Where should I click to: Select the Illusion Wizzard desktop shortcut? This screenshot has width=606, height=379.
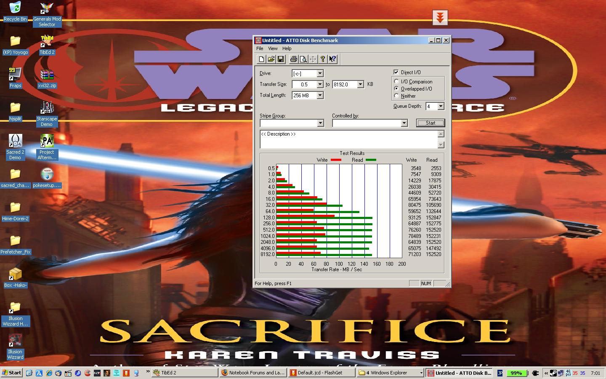click(x=15, y=347)
